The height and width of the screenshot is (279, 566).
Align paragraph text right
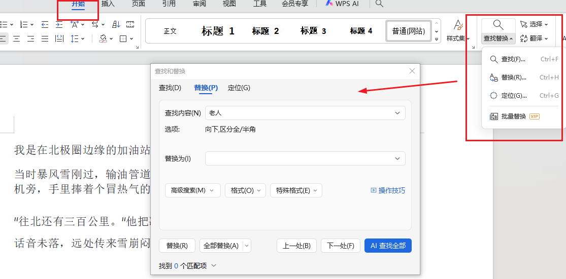(x=30, y=38)
